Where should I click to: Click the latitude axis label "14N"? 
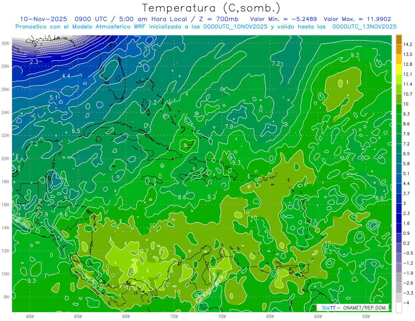(6, 228)
